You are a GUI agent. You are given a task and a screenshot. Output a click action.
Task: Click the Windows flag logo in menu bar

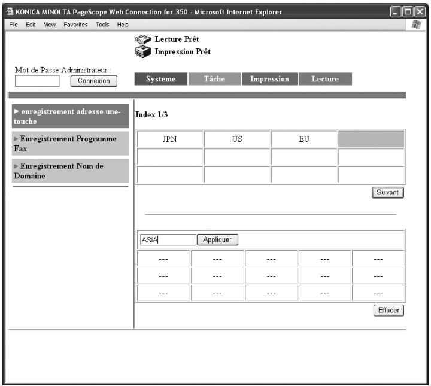click(416, 25)
